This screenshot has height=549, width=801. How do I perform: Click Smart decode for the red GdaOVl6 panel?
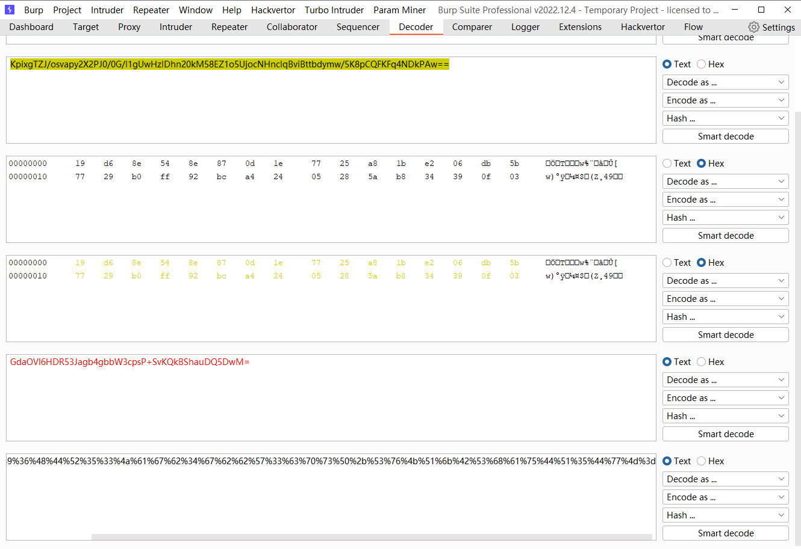click(726, 434)
